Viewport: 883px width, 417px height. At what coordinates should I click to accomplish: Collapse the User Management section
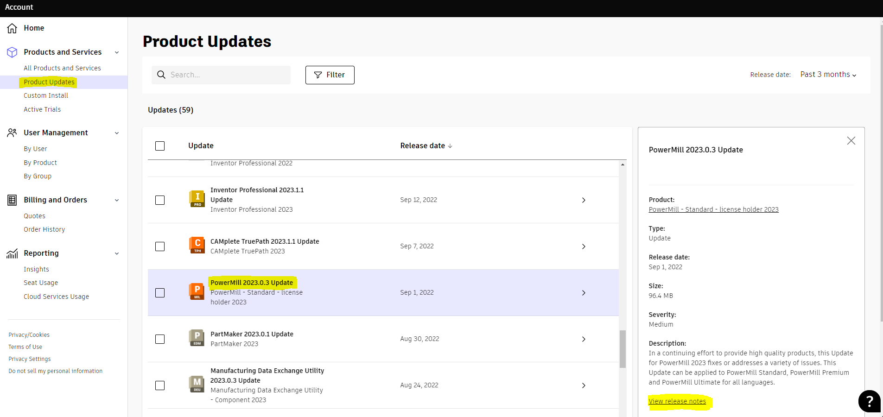pyautogui.click(x=117, y=133)
